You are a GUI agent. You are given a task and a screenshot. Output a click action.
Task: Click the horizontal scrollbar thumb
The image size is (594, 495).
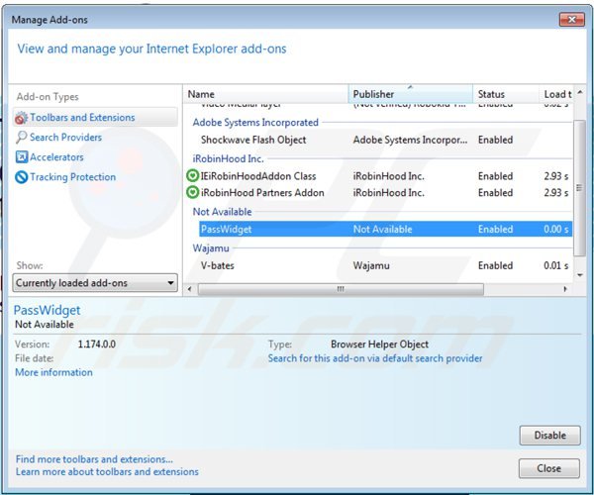click(341, 289)
